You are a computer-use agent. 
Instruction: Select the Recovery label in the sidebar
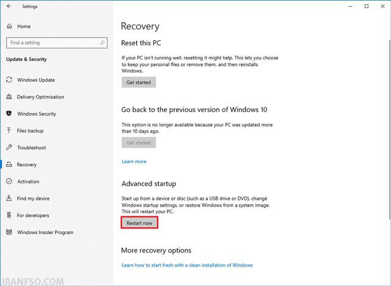point(27,164)
